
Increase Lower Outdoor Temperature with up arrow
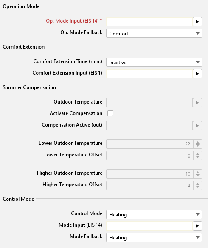pos(198,142)
